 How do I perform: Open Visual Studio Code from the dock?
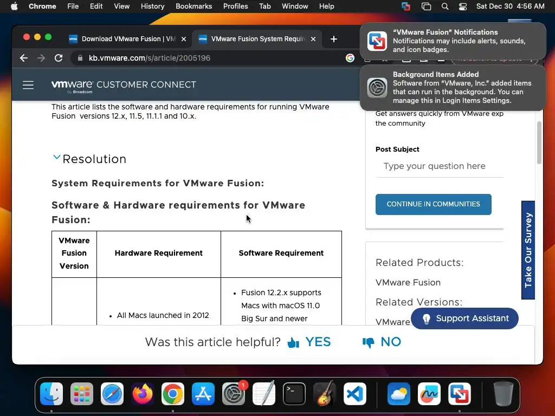[x=355, y=393]
